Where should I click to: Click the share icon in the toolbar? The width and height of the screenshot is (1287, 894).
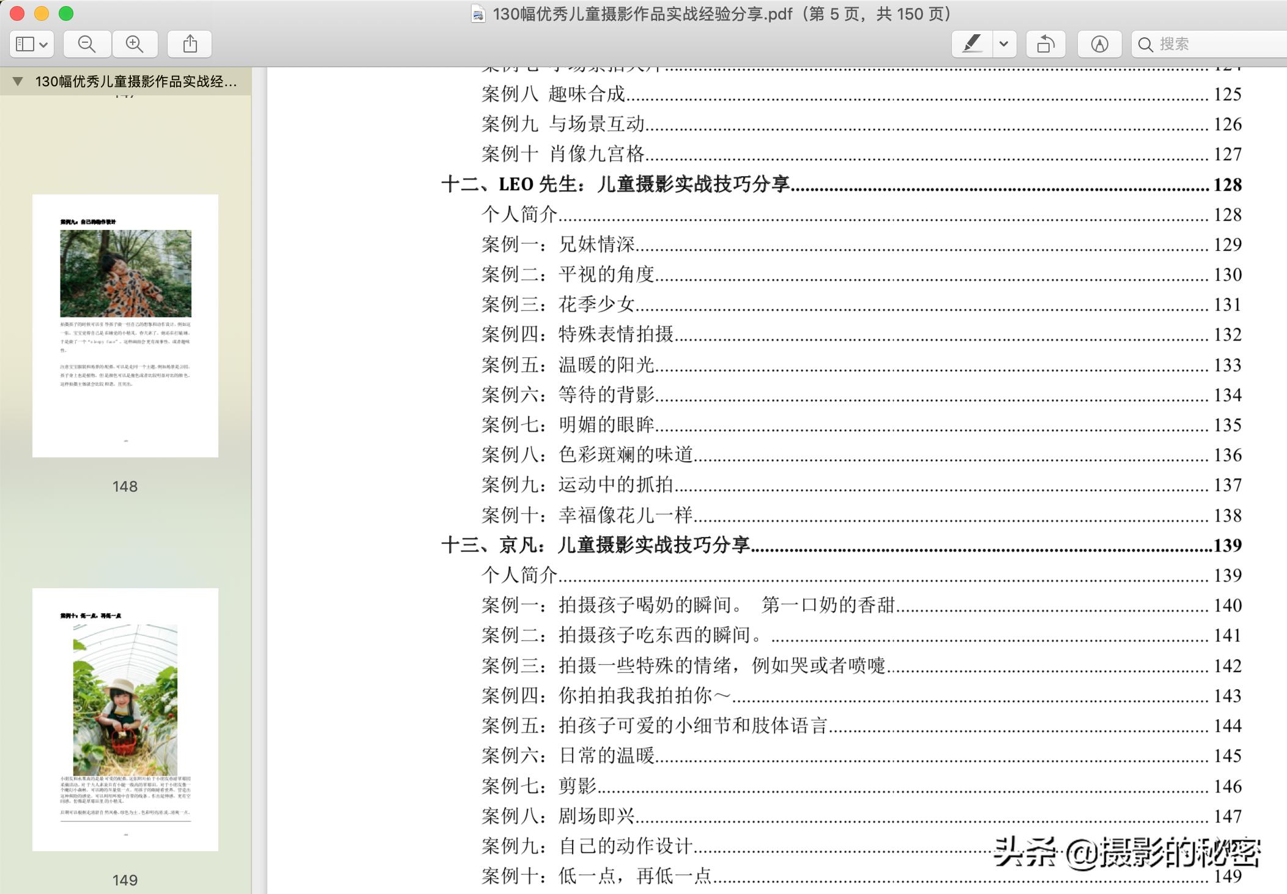[190, 44]
